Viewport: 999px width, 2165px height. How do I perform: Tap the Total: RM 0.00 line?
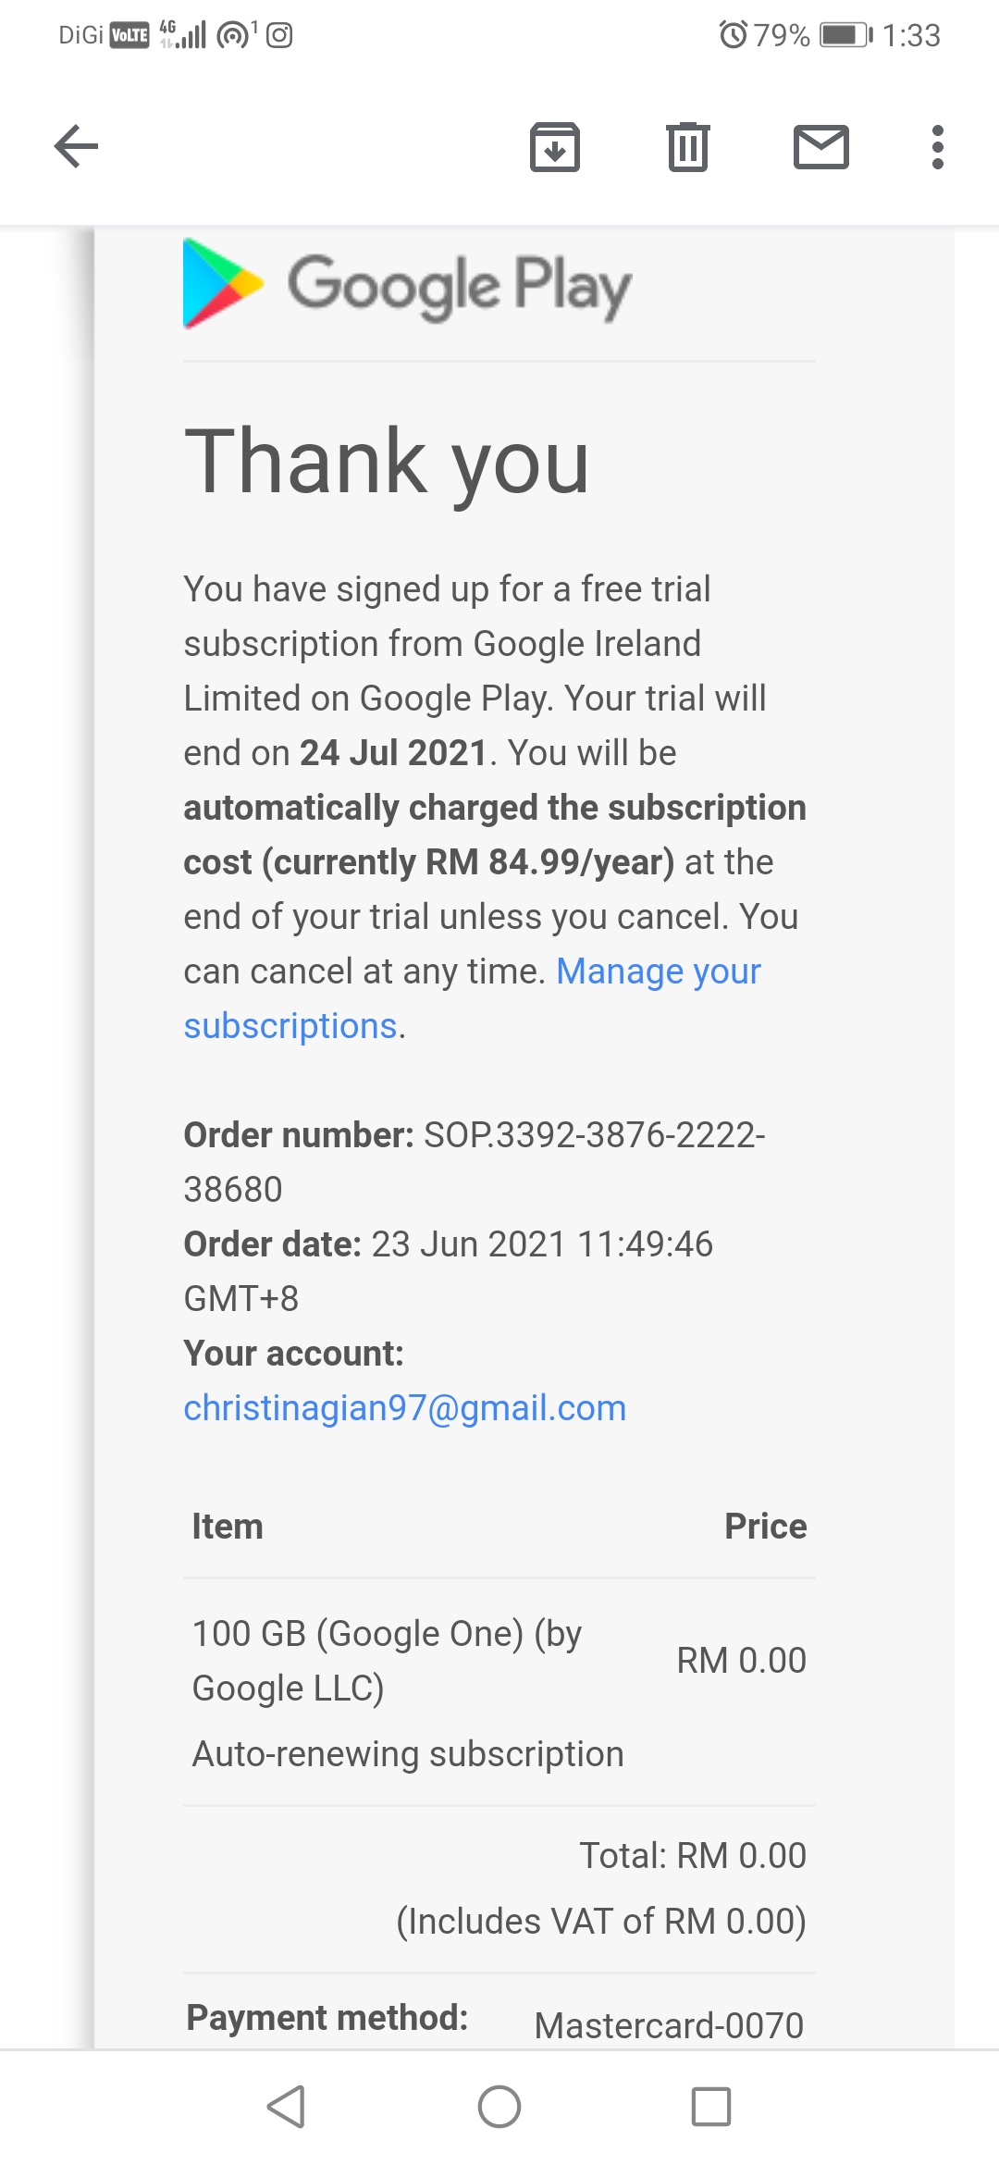tap(693, 1855)
